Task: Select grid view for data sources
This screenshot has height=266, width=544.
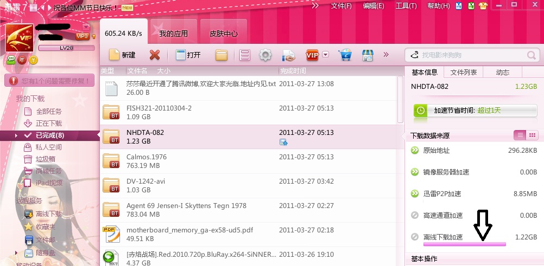Action: (x=532, y=135)
